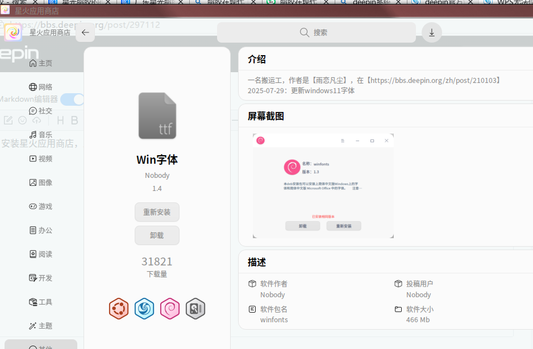The height and width of the screenshot is (349, 533).
Task: Open the 阅读 reading category
Action: [41, 254]
